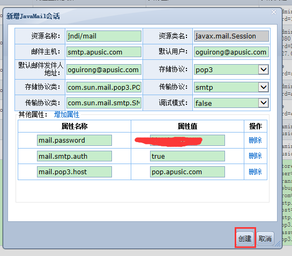
Task: Click the 默认用户 email input field
Action: 231,52
